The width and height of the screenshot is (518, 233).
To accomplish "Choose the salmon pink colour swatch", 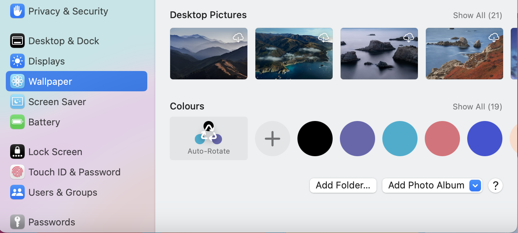I will [x=442, y=138].
